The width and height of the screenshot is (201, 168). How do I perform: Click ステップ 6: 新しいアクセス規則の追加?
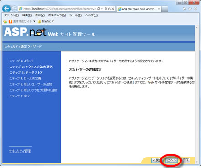tap(33, 90)
